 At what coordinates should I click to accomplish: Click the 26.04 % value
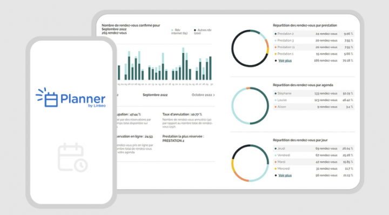348,149
